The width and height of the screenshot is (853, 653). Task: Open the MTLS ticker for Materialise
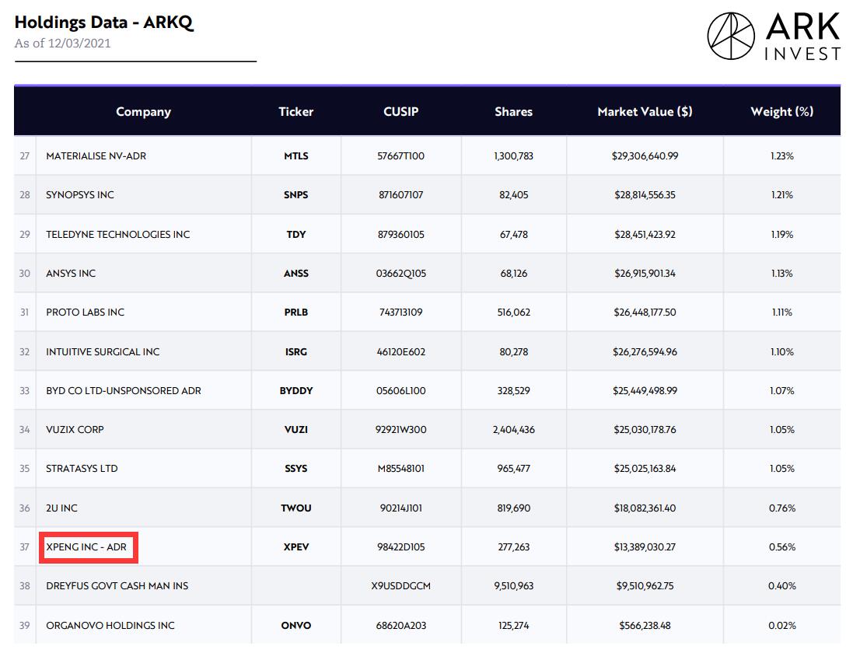click(295, 155)
